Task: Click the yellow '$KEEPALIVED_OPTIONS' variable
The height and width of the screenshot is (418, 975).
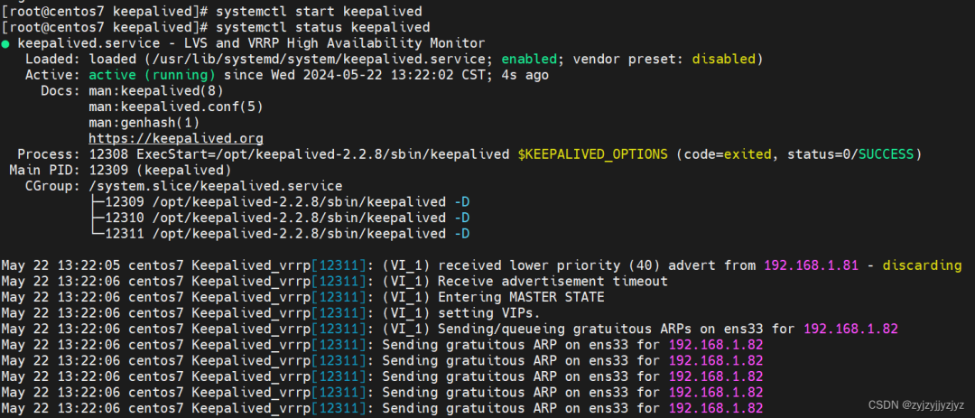Action: click(592, 154)
